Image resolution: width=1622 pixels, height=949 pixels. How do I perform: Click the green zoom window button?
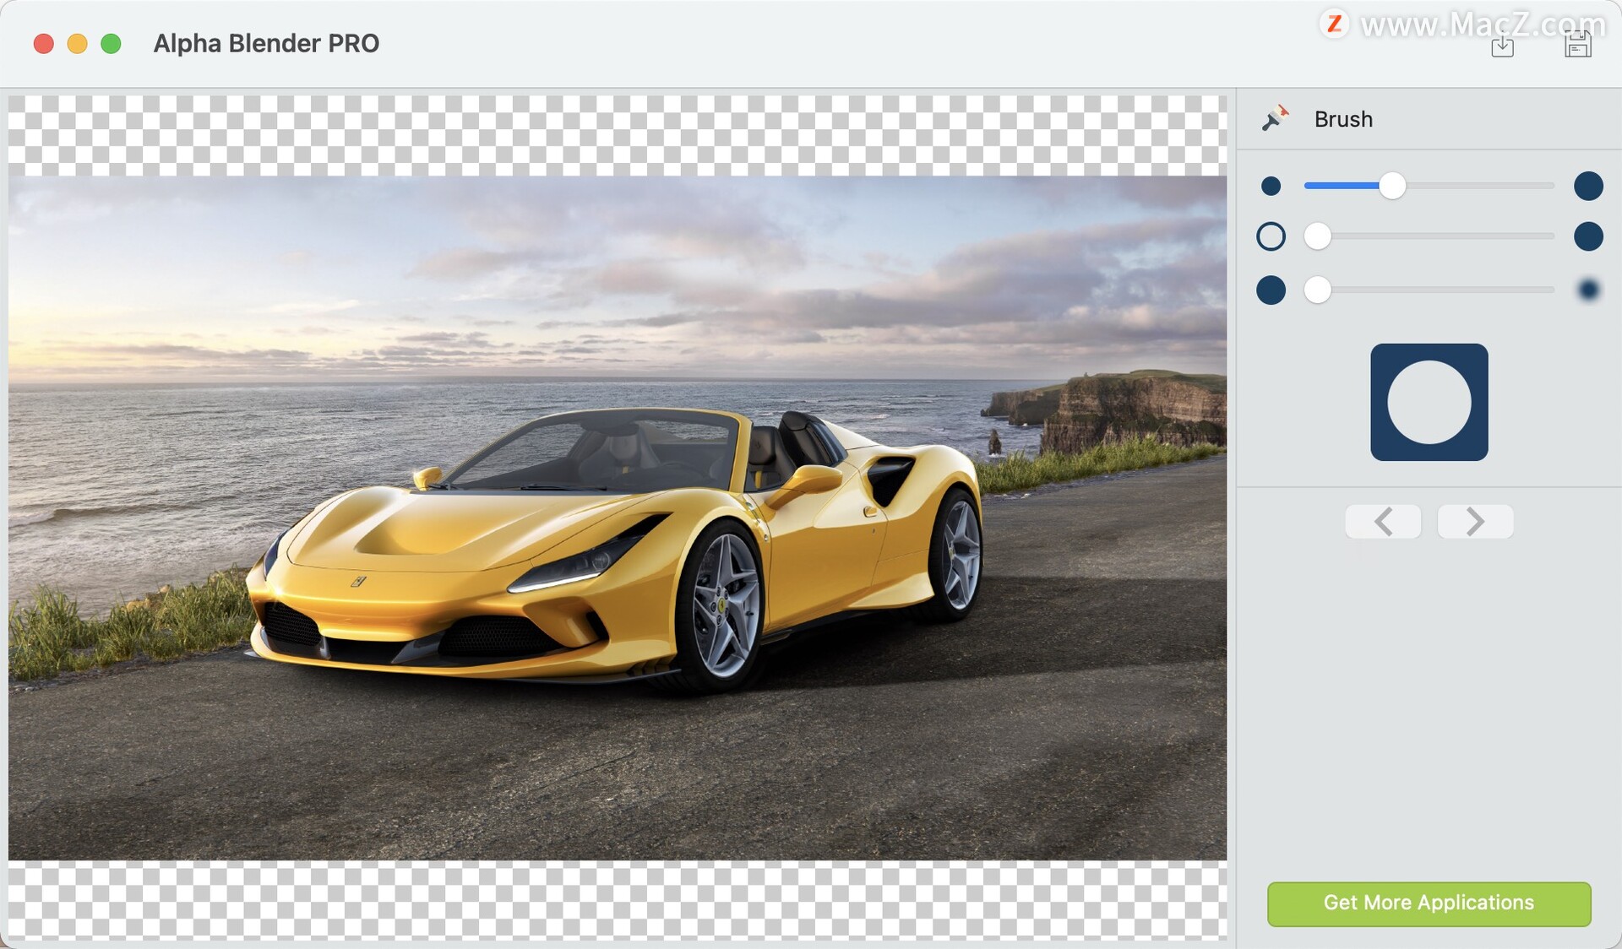110,43
